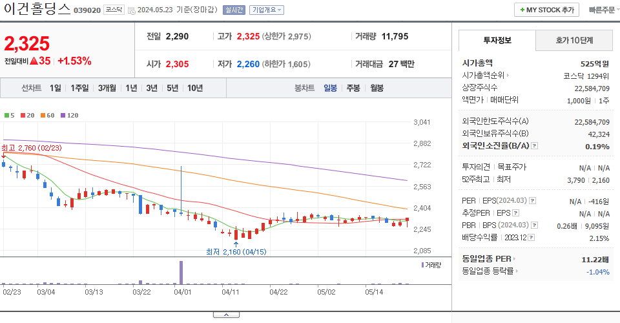
Task: Click the 거래대금 27 백만 value
Action: (401, 64)
